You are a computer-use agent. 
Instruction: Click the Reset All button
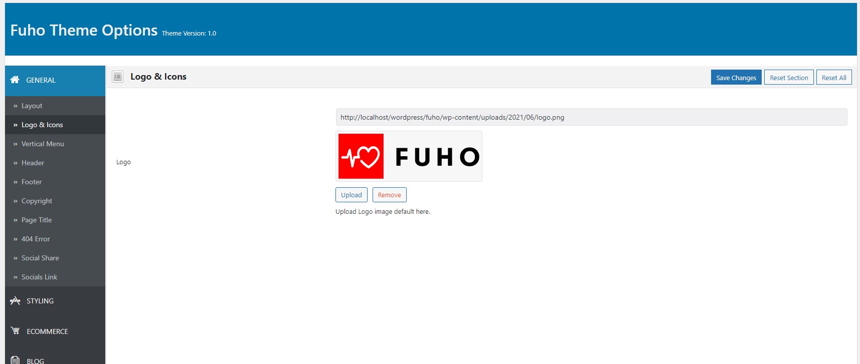[x=834, y=77]
